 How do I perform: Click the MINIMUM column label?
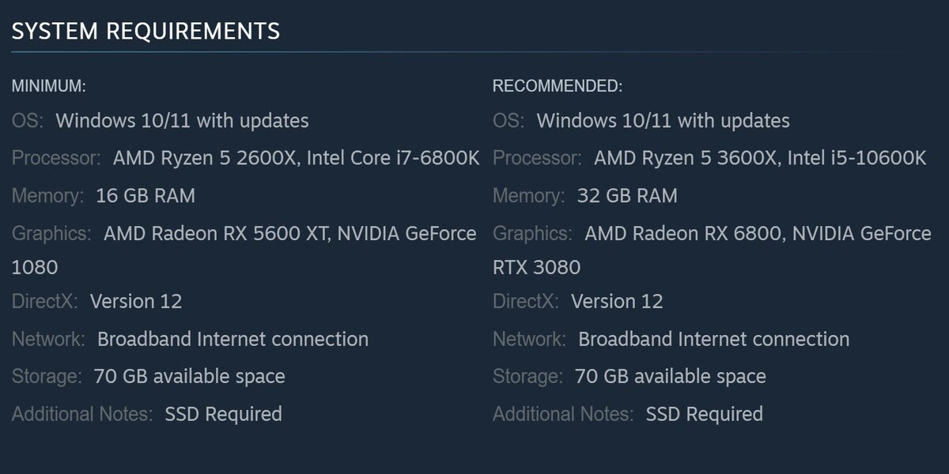pos(48,86)
